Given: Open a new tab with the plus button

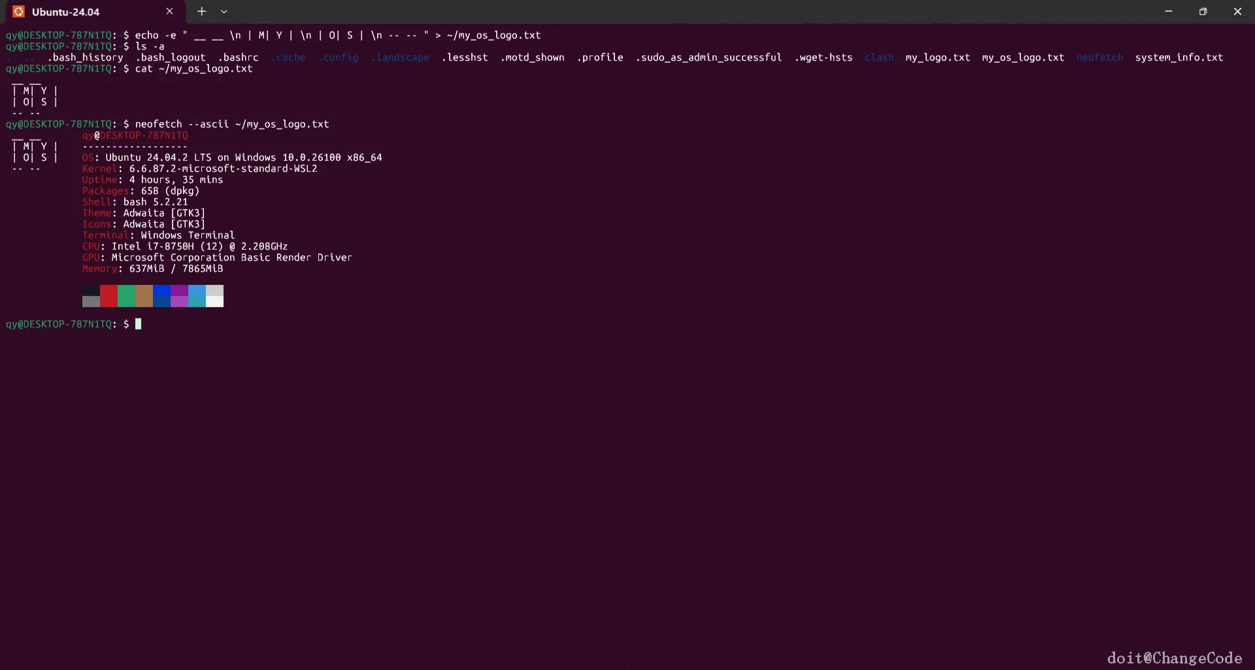Looking at the screenshot, I should pos(201,12).
